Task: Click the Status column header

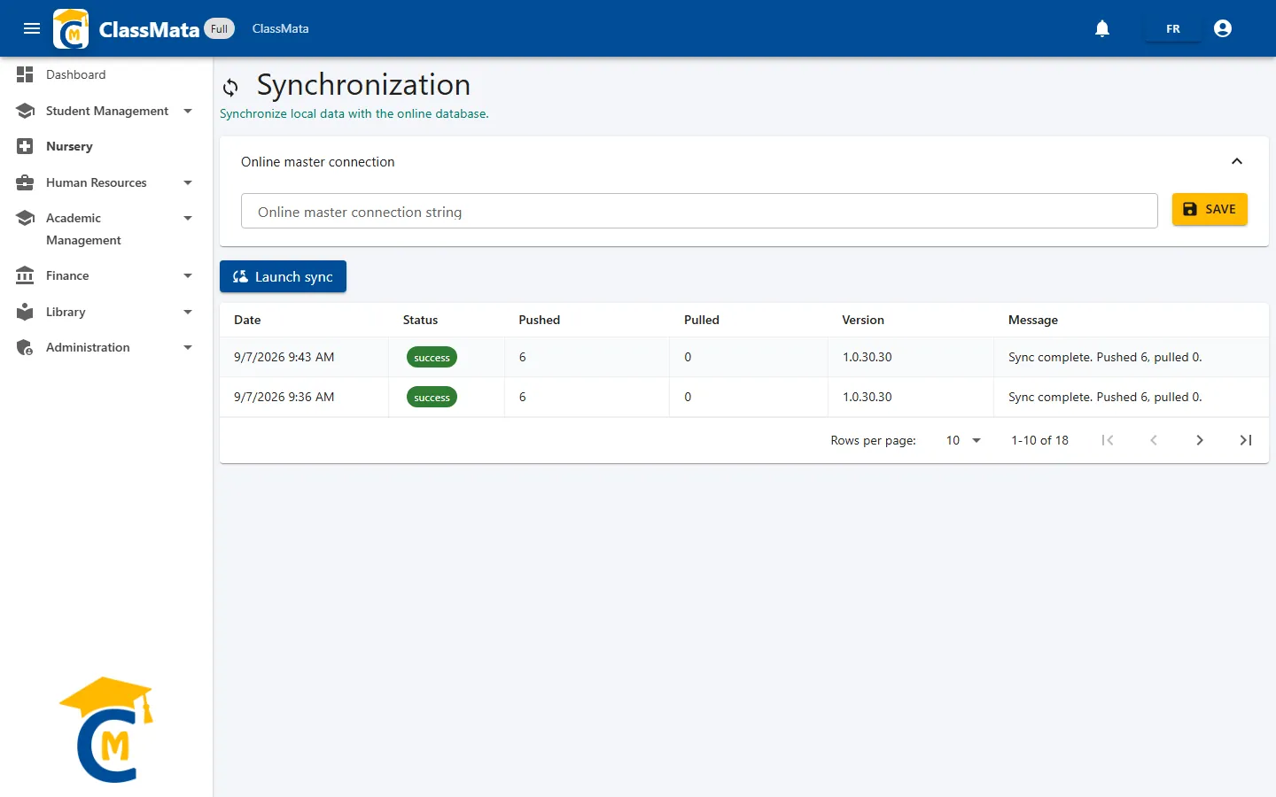Action: 420,320
